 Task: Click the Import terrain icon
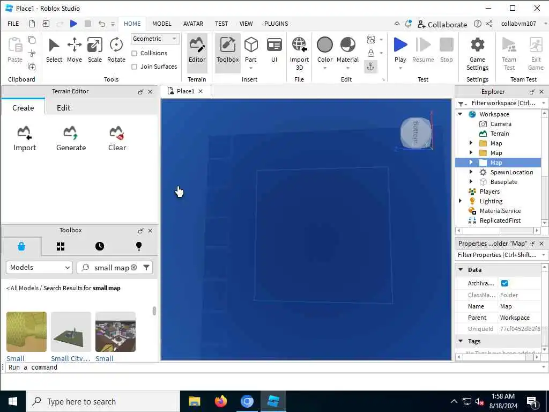point(25,138)
